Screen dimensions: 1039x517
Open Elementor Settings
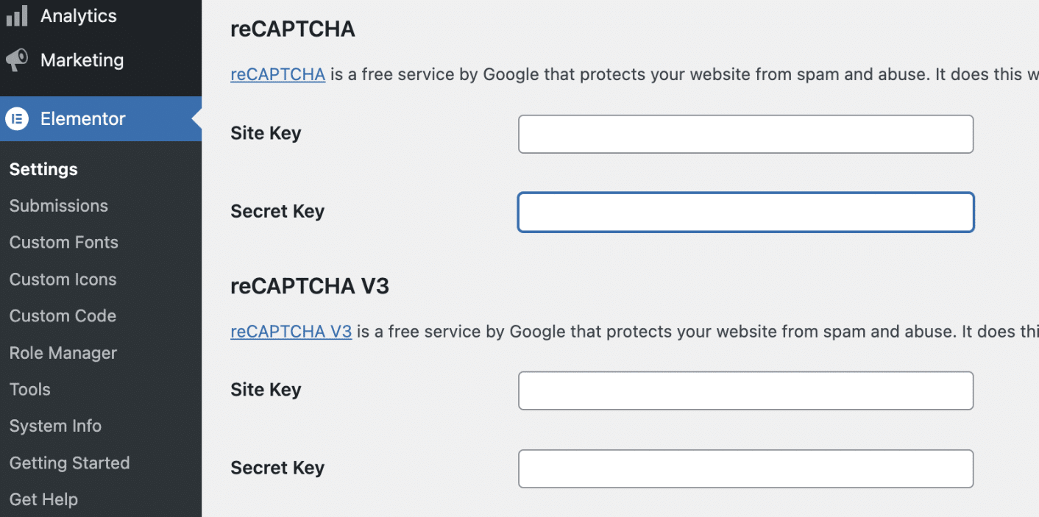tap(43, 169)
